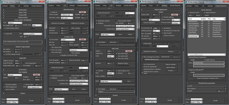Click the Merge ... button
Screen dimensions: 229x105
pyautogui.click(x=199, y=15)
